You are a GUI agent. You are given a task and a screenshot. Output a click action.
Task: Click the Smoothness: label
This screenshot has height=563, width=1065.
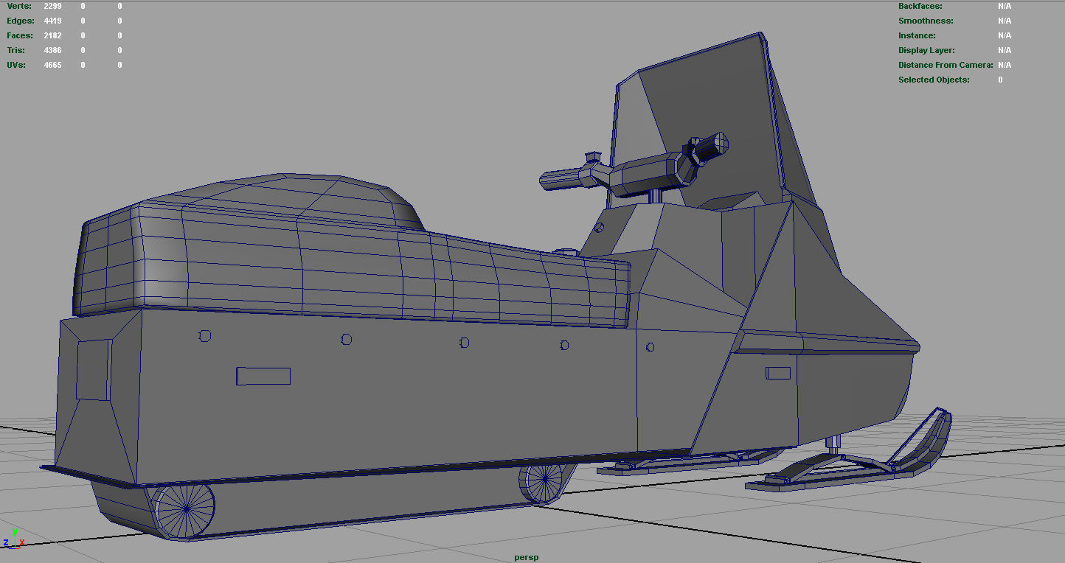point(926,21)
